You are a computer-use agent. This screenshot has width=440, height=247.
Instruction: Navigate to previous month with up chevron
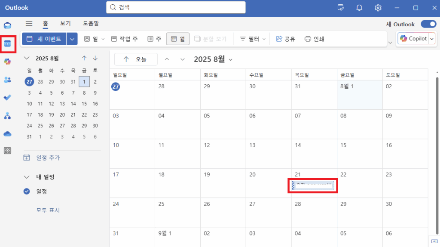point(167,59)
